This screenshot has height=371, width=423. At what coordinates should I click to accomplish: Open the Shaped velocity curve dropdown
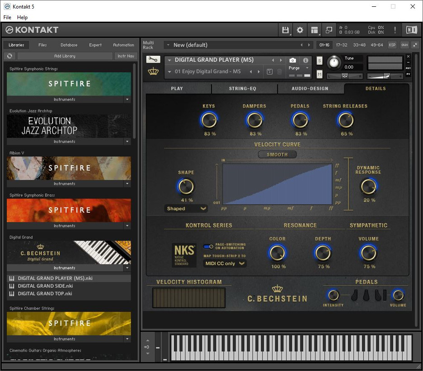(186, 209)
